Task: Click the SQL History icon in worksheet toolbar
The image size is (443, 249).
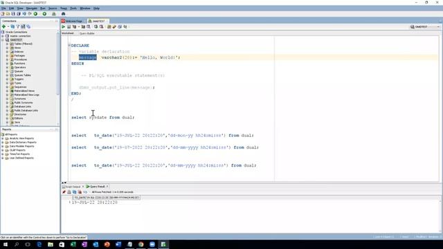Action: tap(120, 27)
